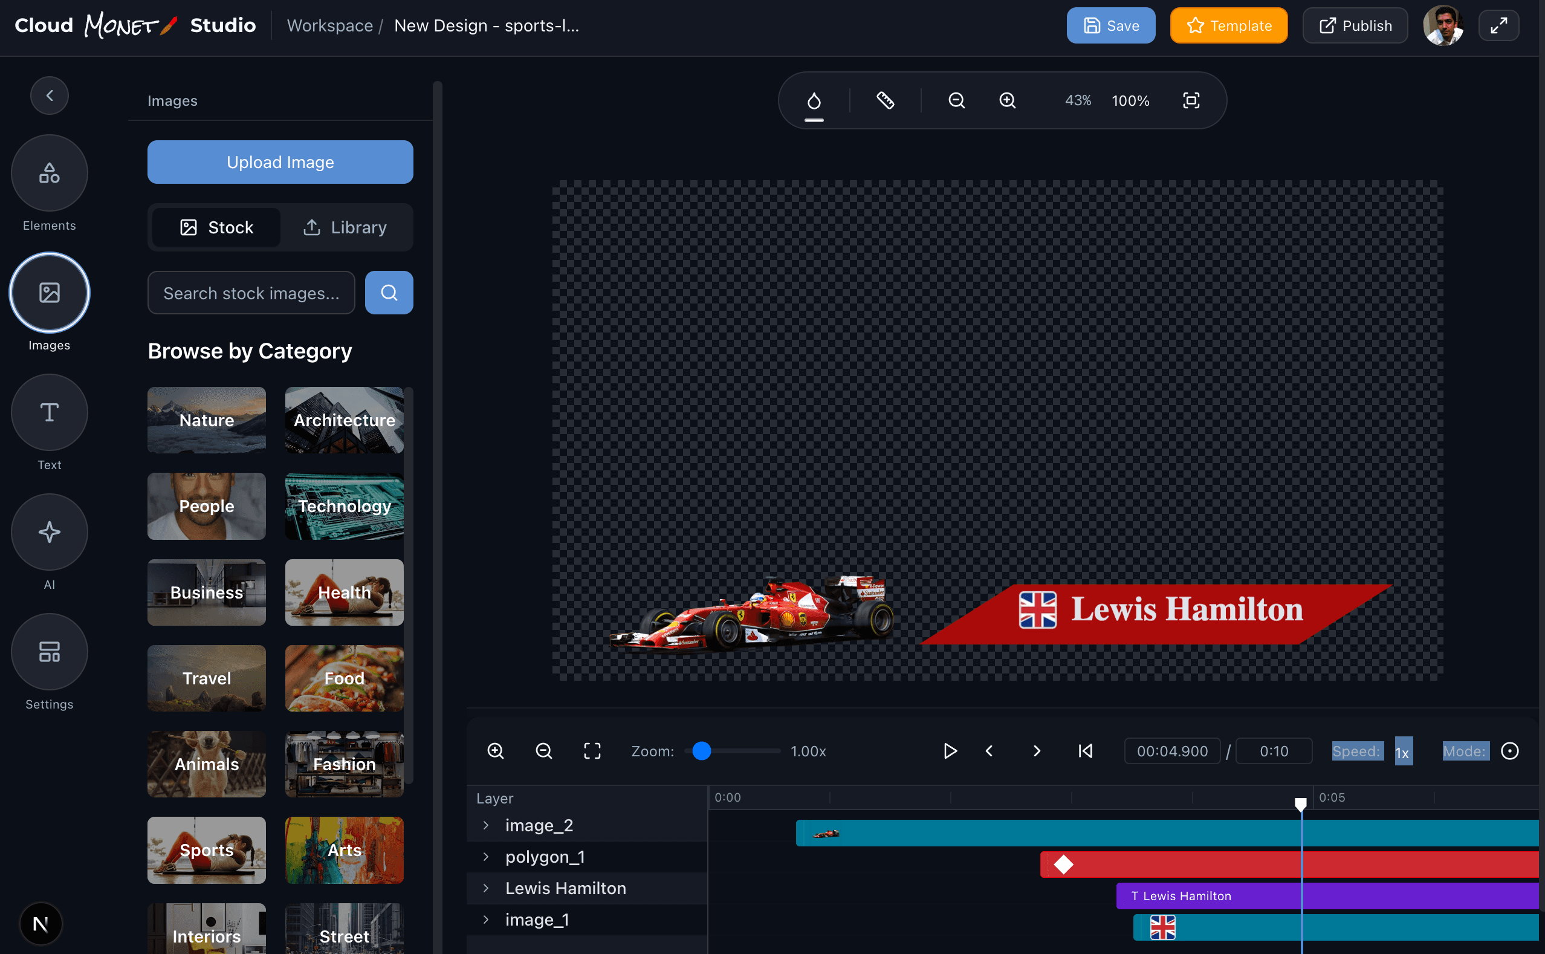Viewport: 1545px width, 954px height.
Task: Browse the Health category
Action: coord(344,592)
